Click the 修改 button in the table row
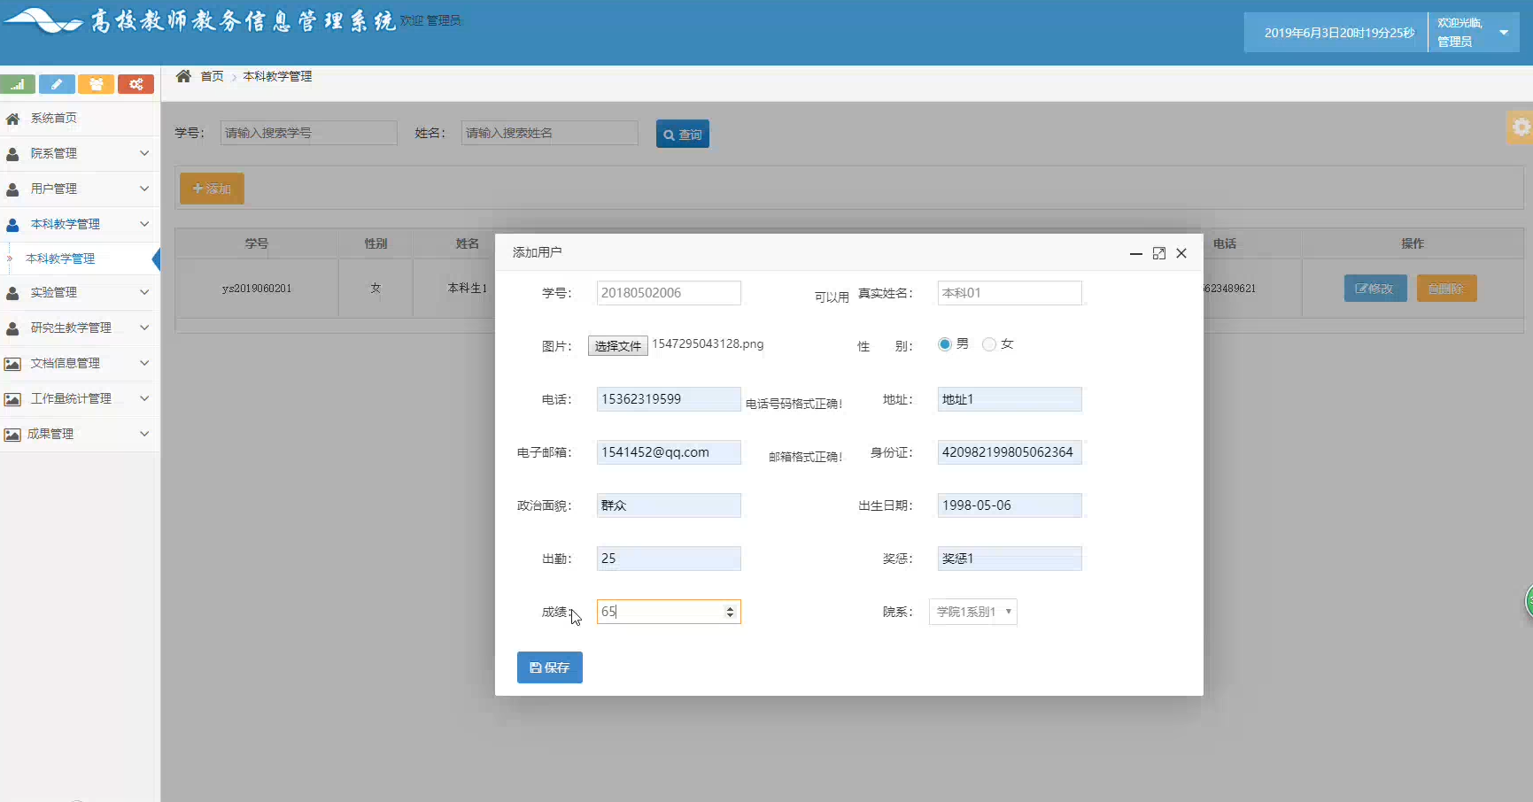 pyautogui.click(x=1375, y=289)
